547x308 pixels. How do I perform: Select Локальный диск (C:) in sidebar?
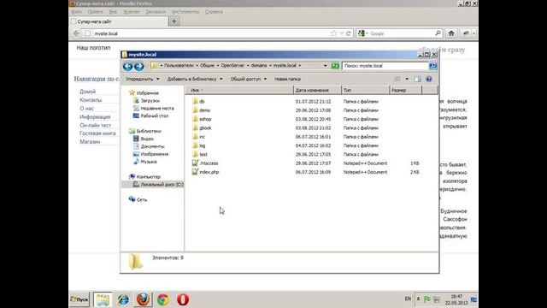tap(158, 185)
